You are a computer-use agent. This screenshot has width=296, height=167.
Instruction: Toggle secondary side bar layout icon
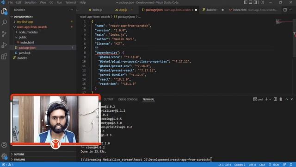pyautogui.click(x=255, y=2)
